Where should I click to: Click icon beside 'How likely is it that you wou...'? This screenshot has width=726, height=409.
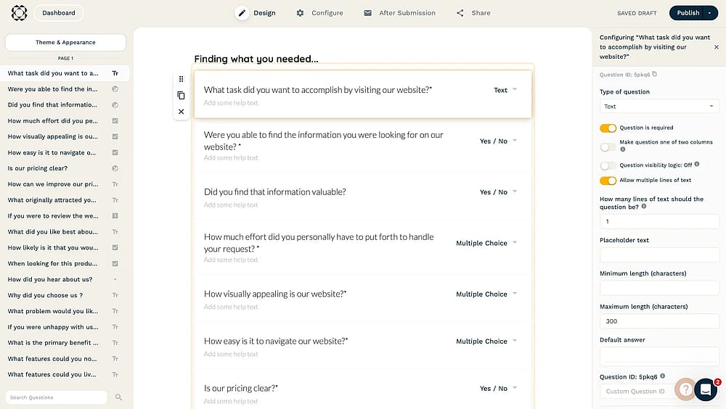pos(115,247)
